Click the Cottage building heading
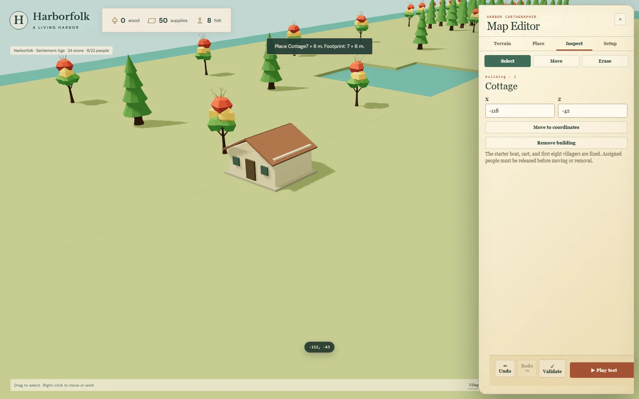Viewport: 639px width, 399px height. [501, 86]
